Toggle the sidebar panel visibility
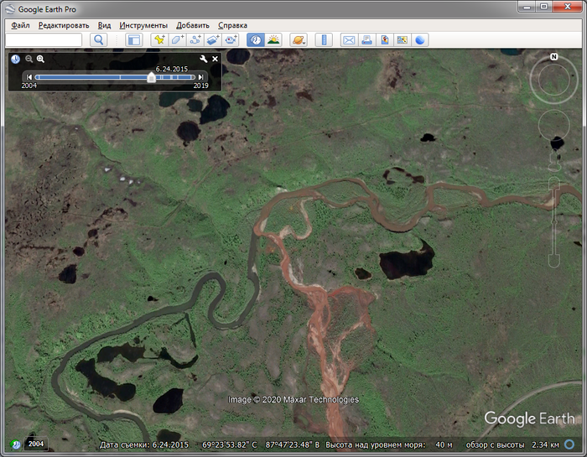Screen dimensions: 587x457 point(133,39)
